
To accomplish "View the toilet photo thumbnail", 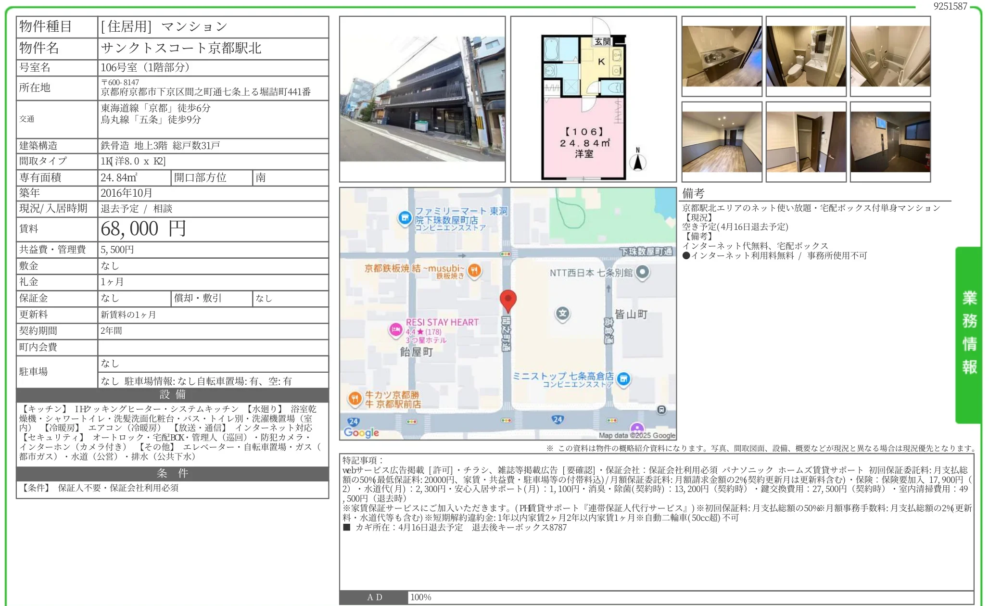I will point(806,57).
